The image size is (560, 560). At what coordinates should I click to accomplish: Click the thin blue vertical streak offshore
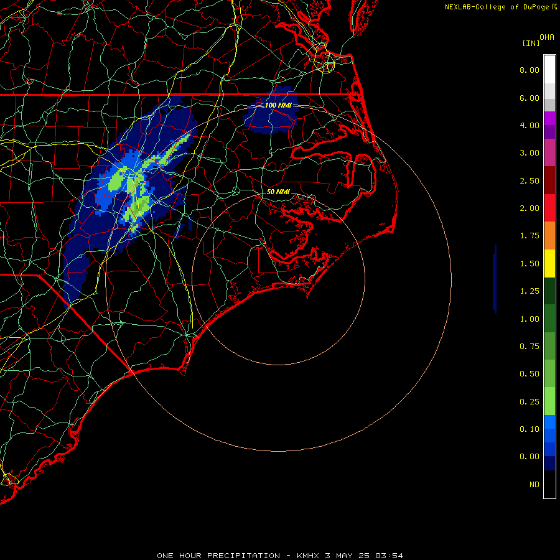tap(495, 279)
